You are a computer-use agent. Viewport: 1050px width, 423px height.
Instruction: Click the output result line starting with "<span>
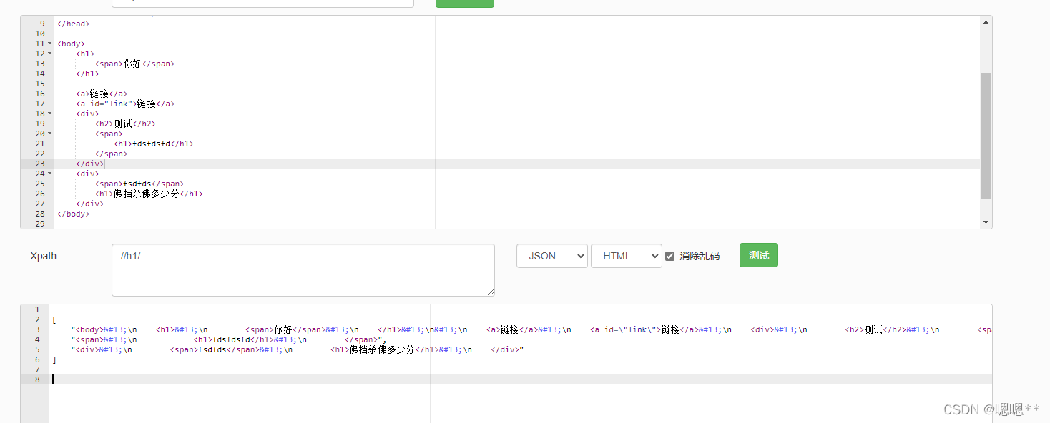point(228,339)
